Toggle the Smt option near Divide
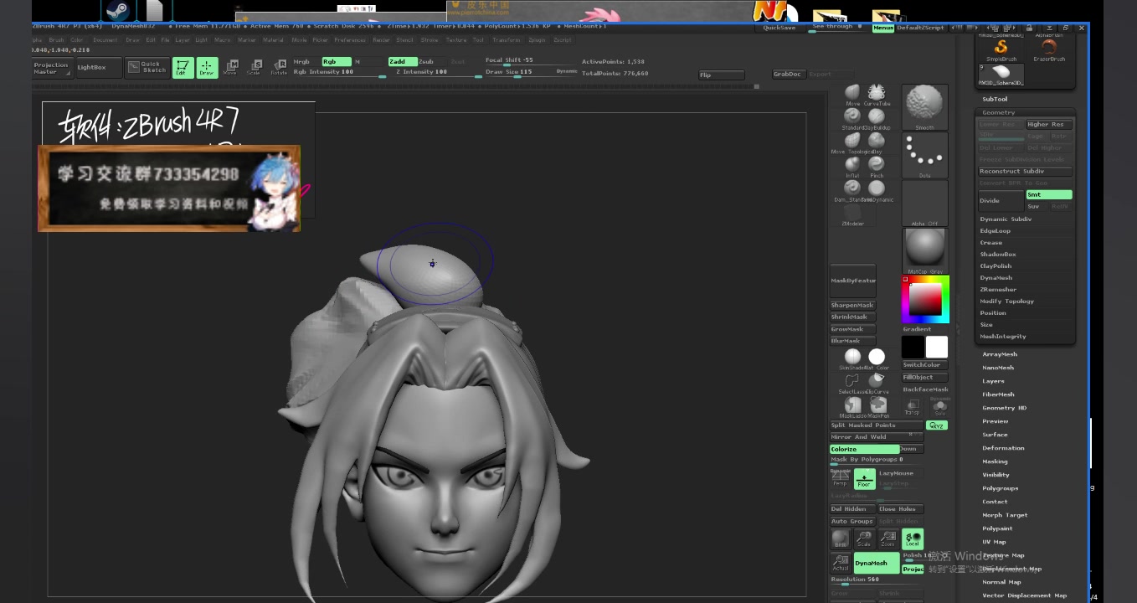 pyautogui.click(x=1049, y=195)
